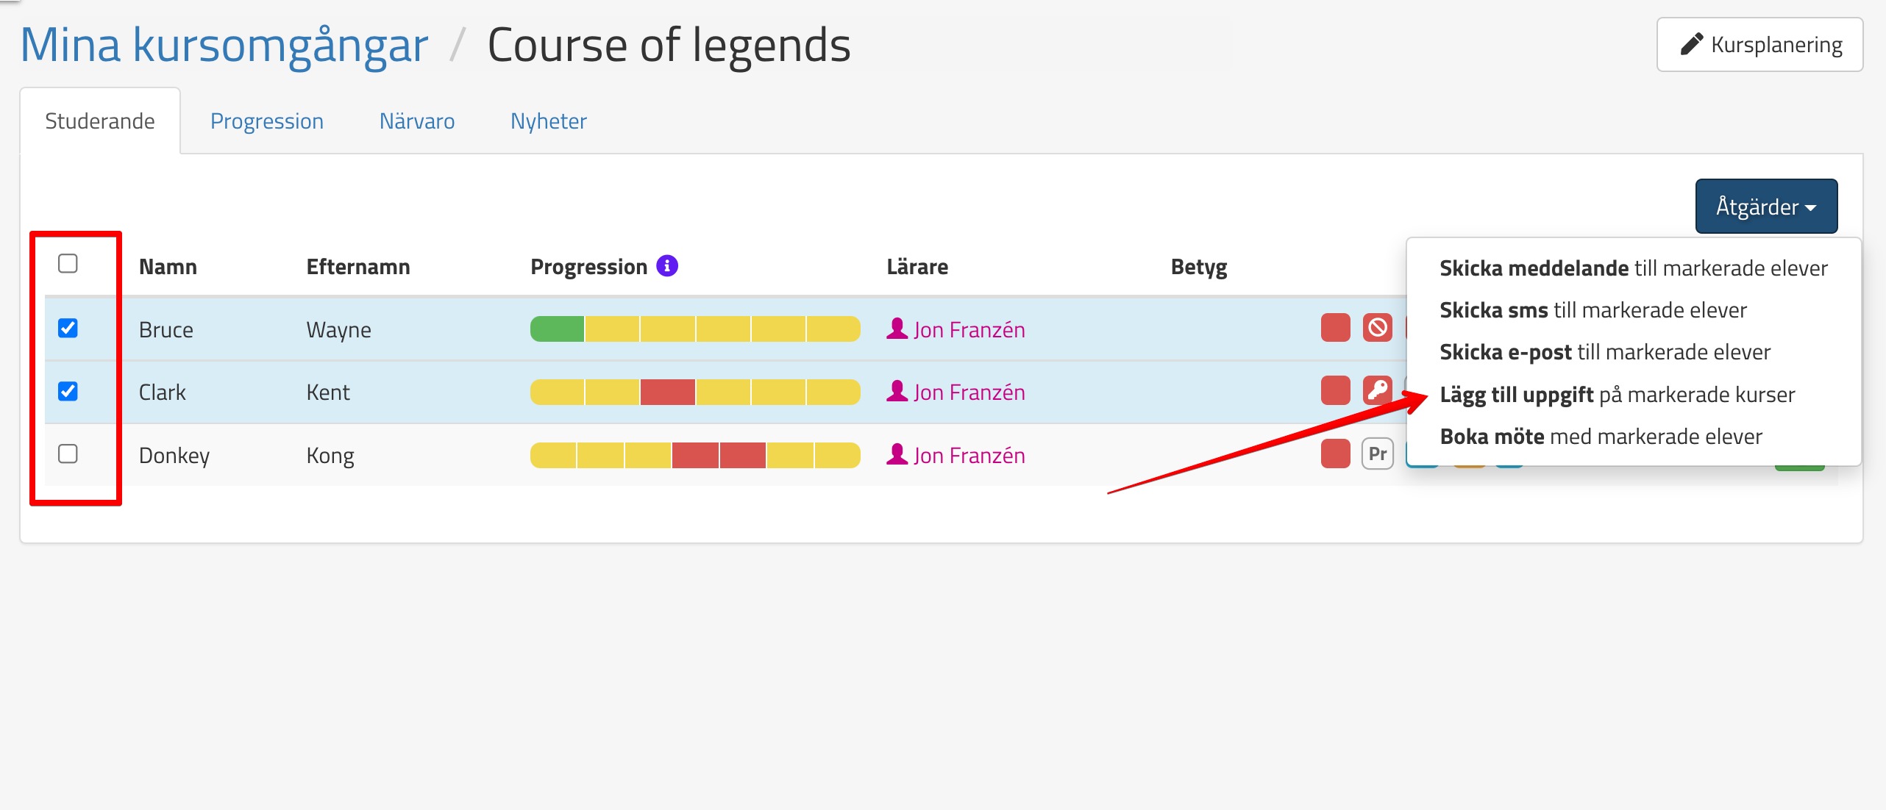Click the red square in Bruce's row
Image resolution: width=1886 pixels, height=810 pixels.
(x=1335, y=328)
